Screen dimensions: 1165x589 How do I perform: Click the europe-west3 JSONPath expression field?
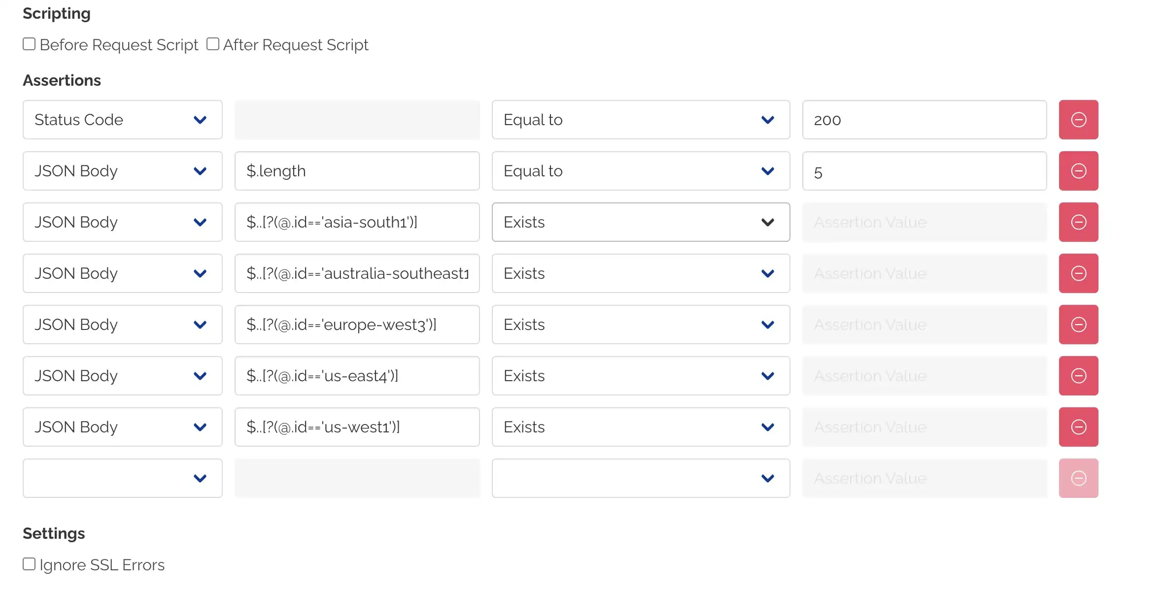coord(357,325)
